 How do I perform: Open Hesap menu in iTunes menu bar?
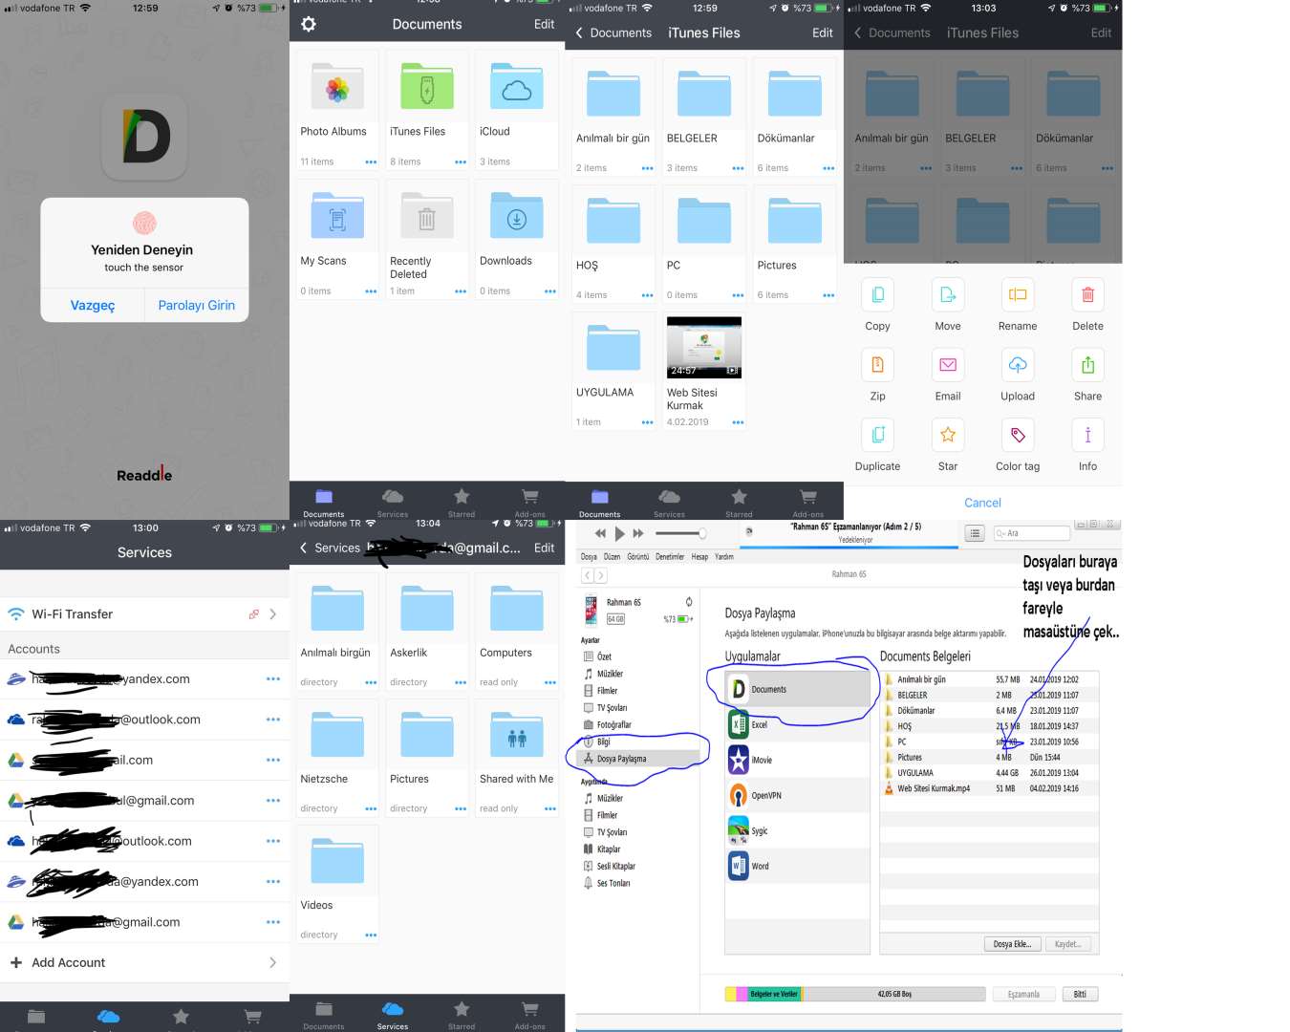(699, 556)
